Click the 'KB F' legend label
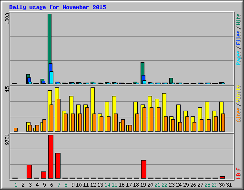This screenshot has width=244, height=190. pyautogui.click(x=239, y=173)
